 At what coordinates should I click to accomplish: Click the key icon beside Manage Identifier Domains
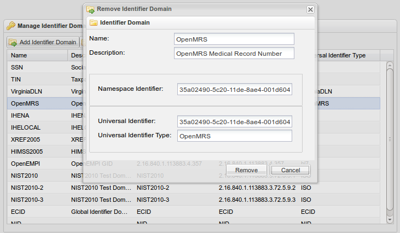[11, 26]
